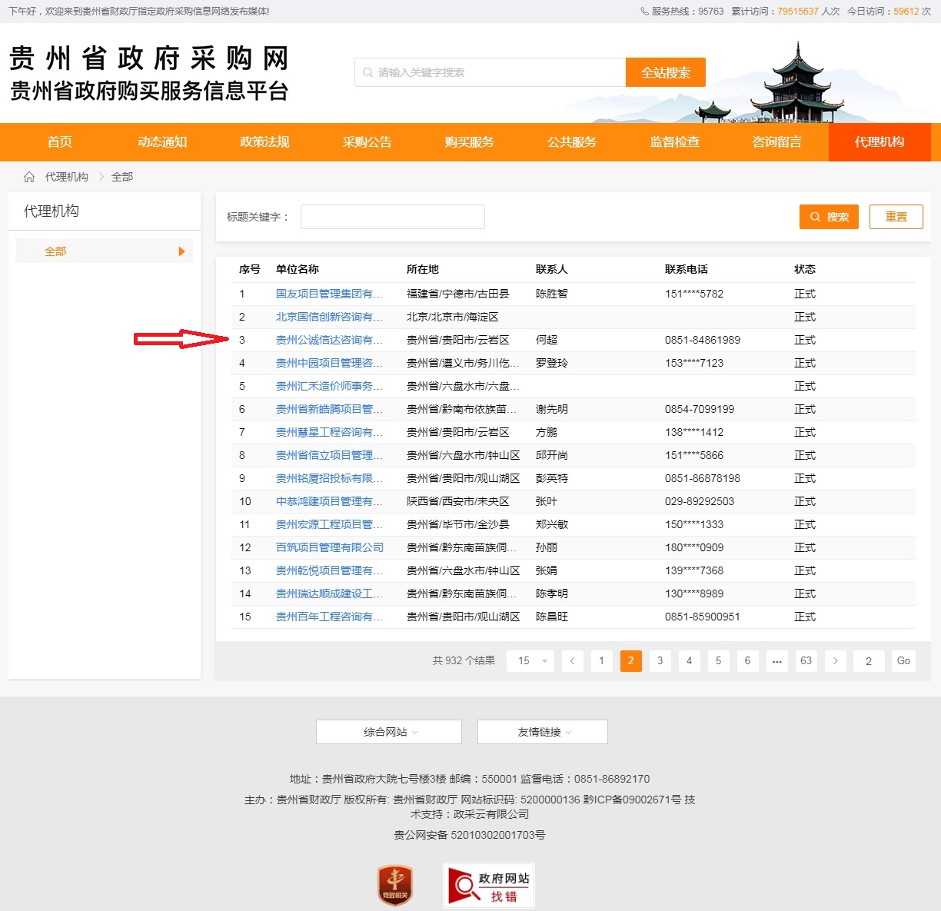Click the 党政机关 emblem icon

395,885
